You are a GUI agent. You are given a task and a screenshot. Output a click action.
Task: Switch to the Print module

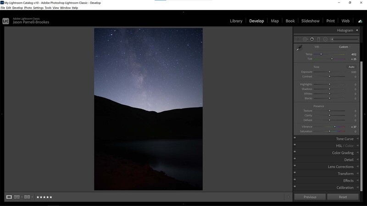coord(330,21)
